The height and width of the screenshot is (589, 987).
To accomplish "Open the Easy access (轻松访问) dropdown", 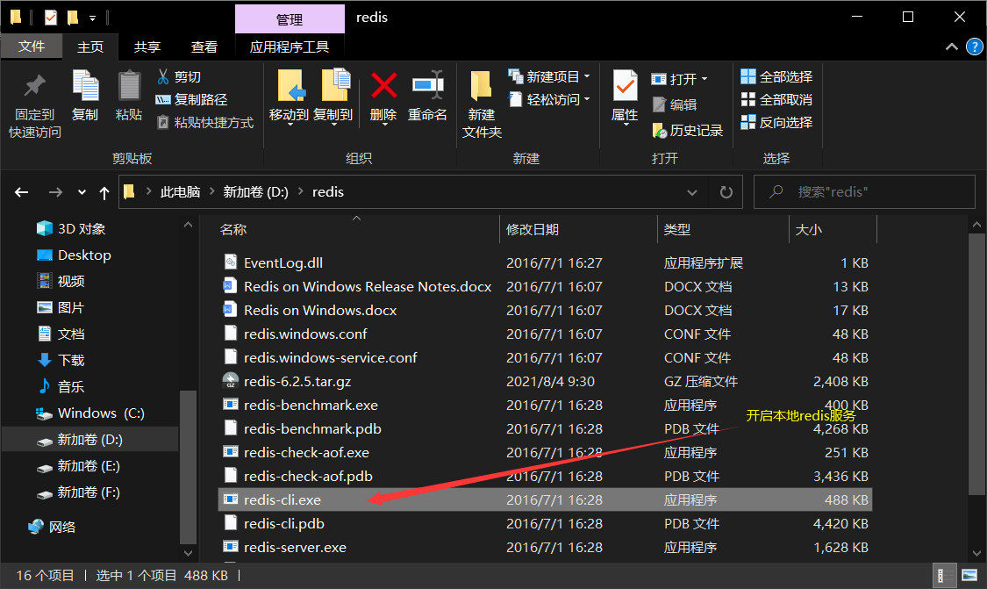I will [549, 99].
